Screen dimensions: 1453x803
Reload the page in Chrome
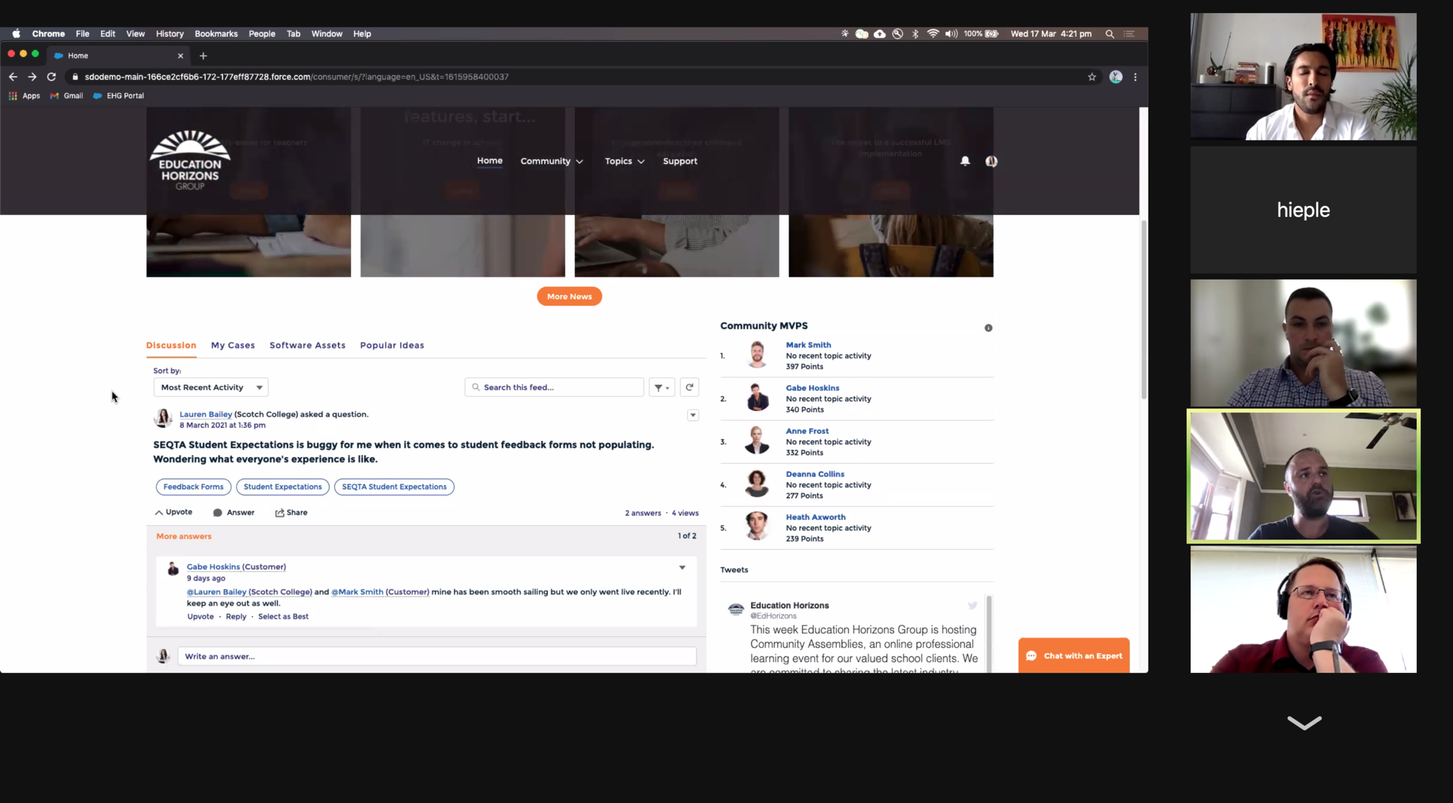52,77
